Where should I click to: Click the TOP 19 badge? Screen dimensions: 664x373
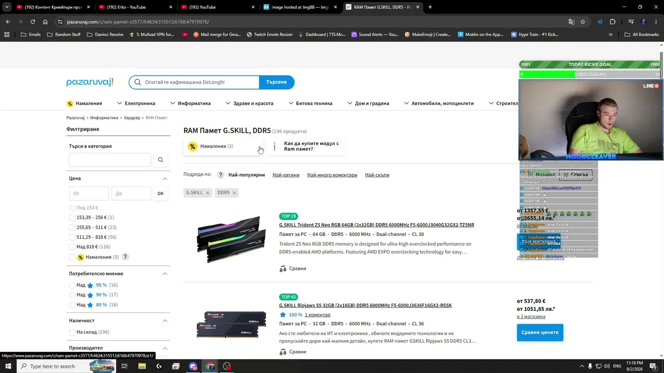[288, 216]
